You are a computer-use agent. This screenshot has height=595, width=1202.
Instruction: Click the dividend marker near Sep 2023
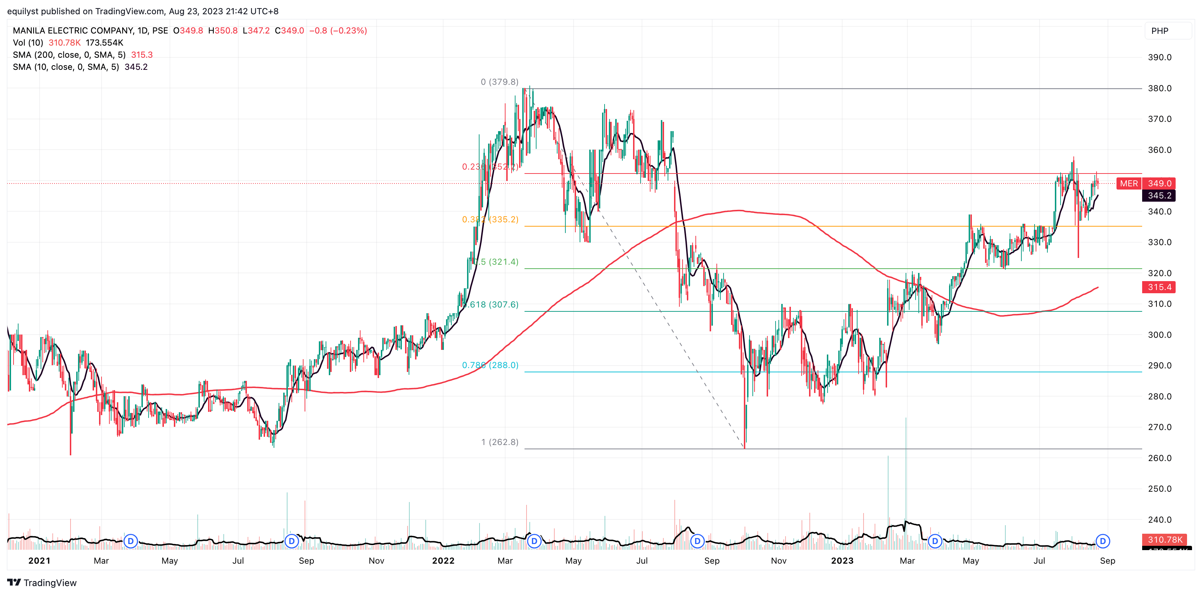[1103, 541]
